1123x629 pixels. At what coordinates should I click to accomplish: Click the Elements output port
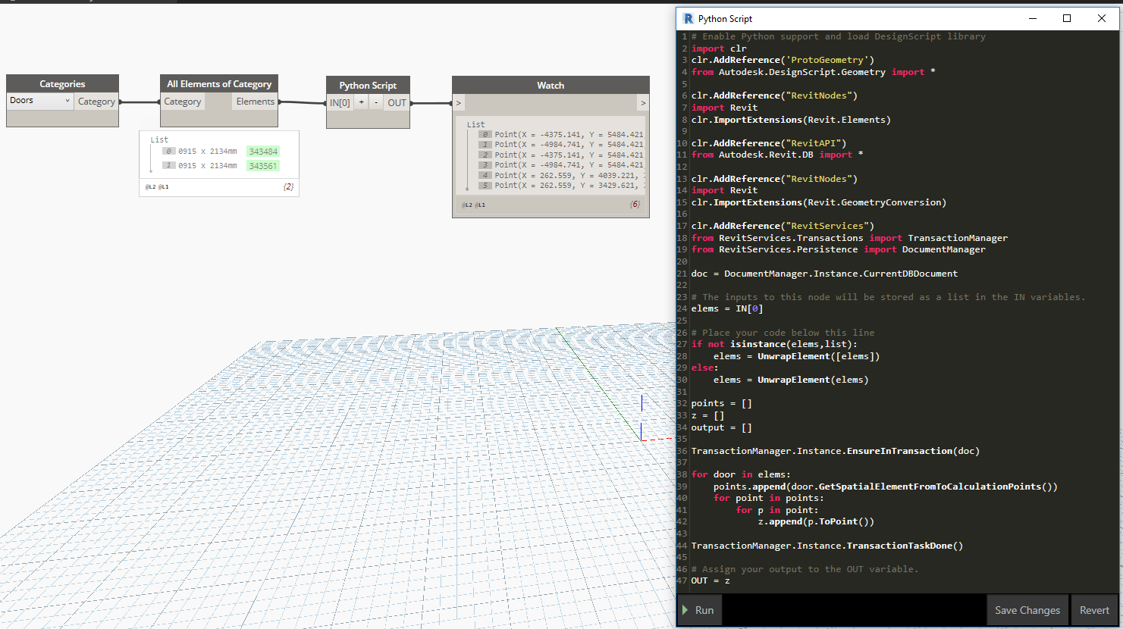[x=256, y=102]
